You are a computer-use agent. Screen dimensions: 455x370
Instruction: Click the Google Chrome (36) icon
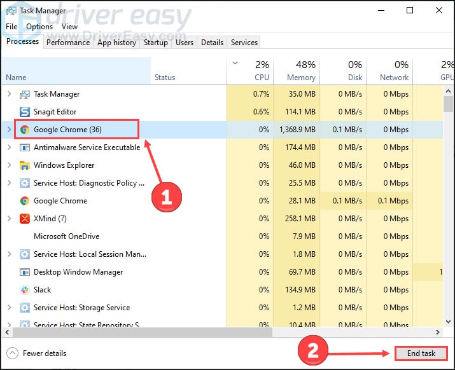25,130
